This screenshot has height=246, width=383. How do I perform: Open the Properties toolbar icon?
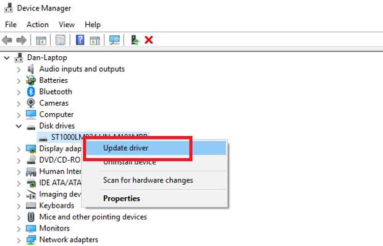[x=61, y=40]
